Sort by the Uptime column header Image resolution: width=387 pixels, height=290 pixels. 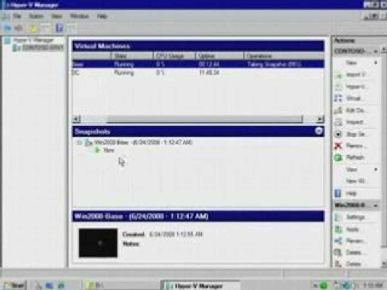point(220,56)
